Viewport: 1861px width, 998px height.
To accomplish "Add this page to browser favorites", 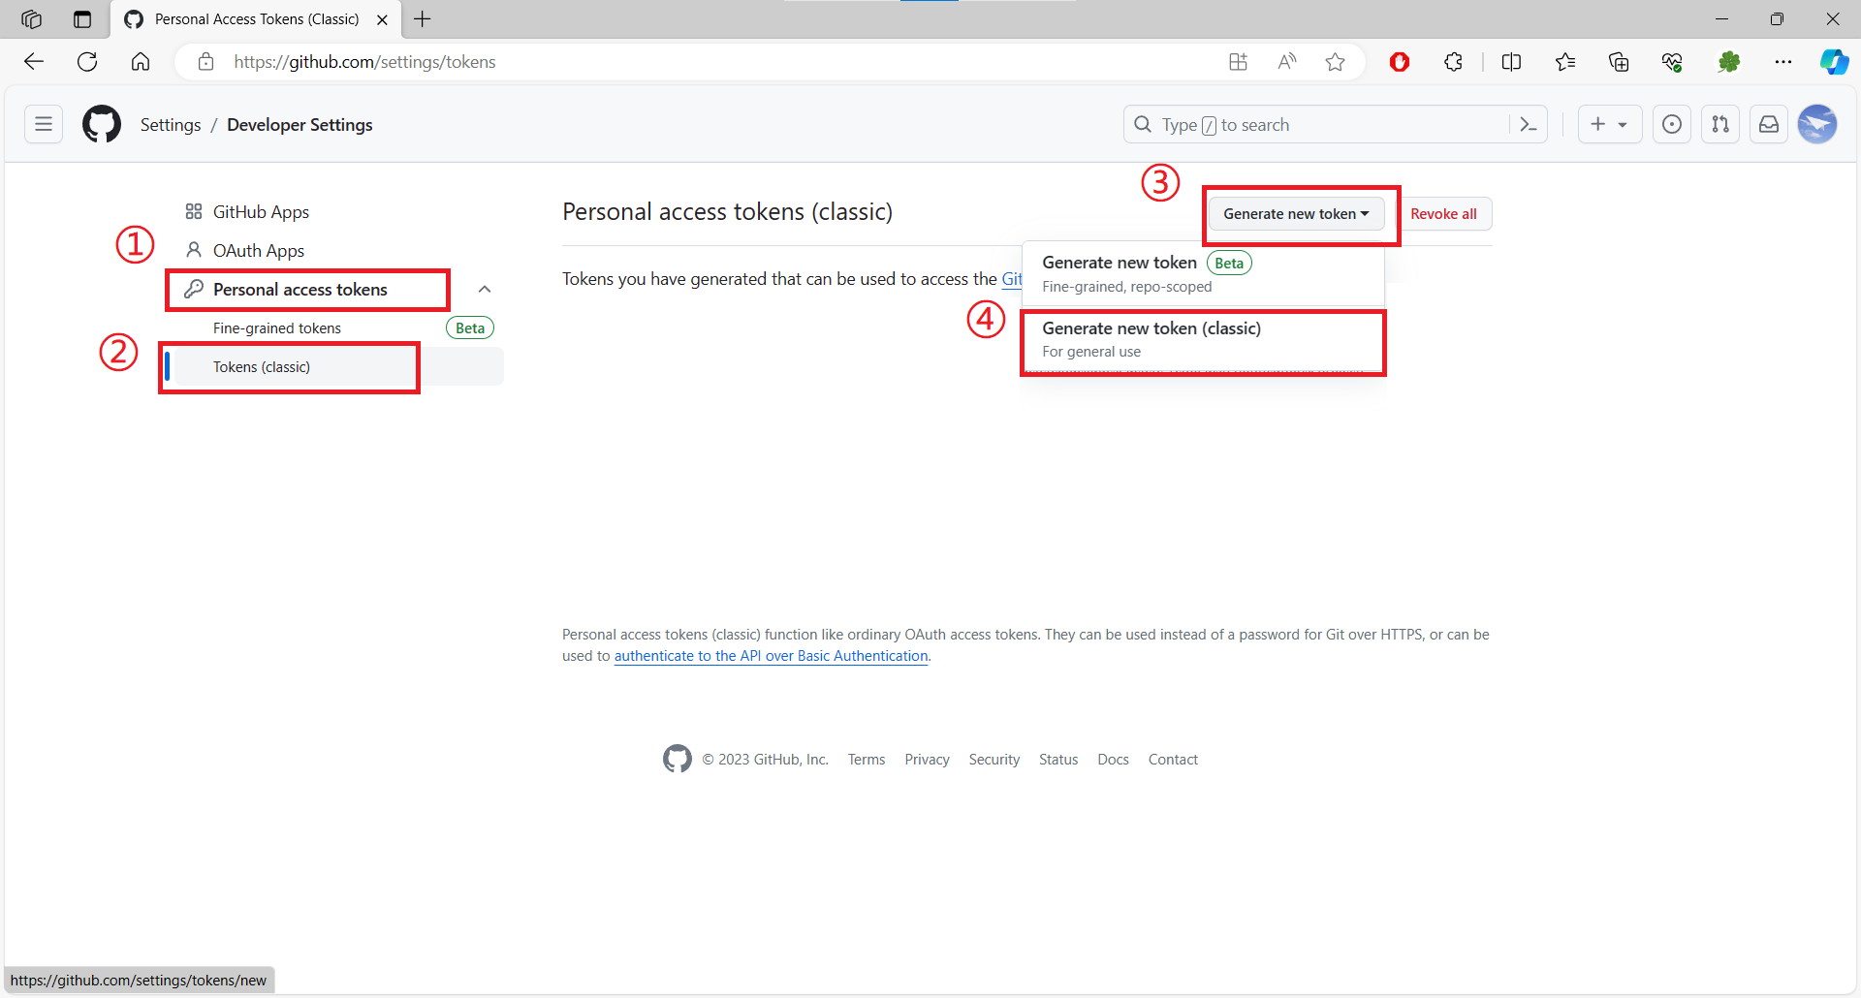I will [1335, 62].
